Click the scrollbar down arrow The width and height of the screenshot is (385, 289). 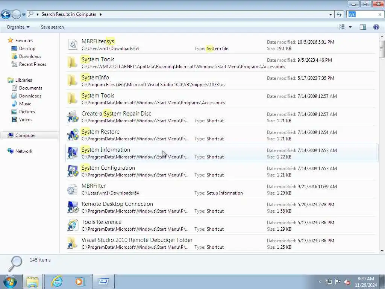382,251
